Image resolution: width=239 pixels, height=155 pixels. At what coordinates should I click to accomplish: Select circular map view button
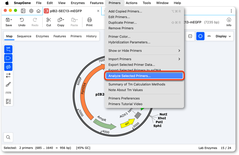pyautogui.click(x=200, y=36)
